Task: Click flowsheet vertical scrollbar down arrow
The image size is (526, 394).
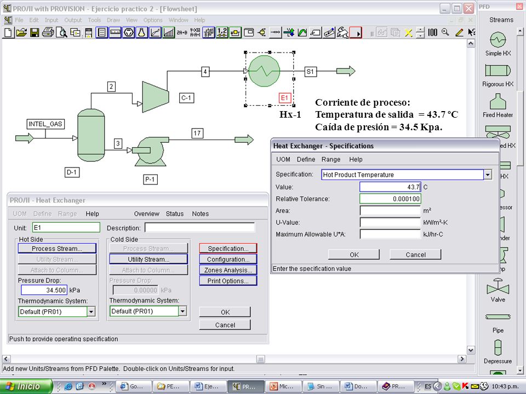Action: click(471, 350)
